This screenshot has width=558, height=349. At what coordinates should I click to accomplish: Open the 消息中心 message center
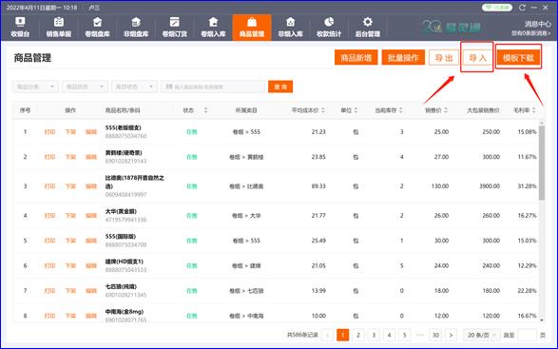click(537, 24)
